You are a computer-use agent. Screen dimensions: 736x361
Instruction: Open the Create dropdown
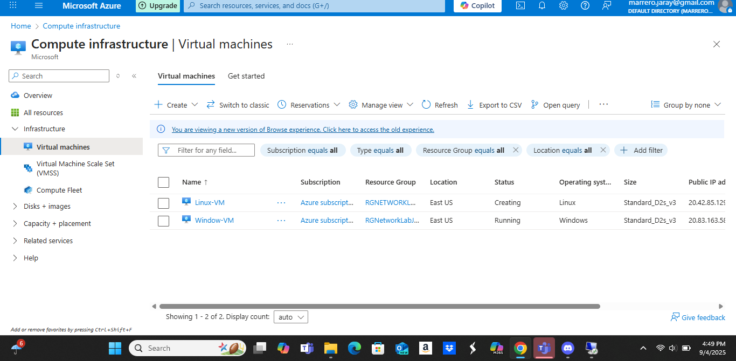pyautogui.click(x=176, y=105)
